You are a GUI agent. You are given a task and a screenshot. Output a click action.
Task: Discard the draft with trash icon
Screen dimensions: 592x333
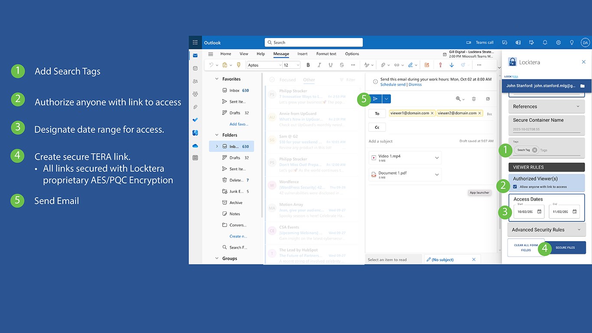474,99
